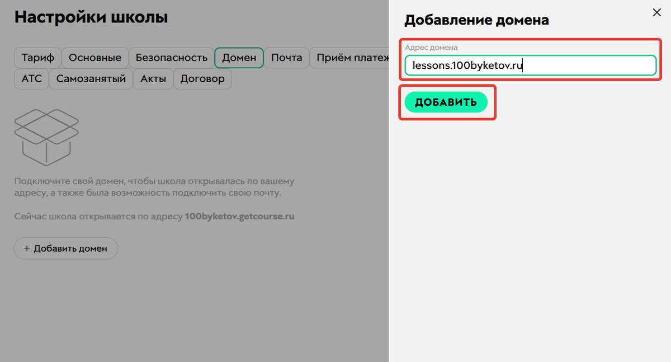Open the Акты tab
Viewport: 671px width, 362px height.
click(153, 79)
